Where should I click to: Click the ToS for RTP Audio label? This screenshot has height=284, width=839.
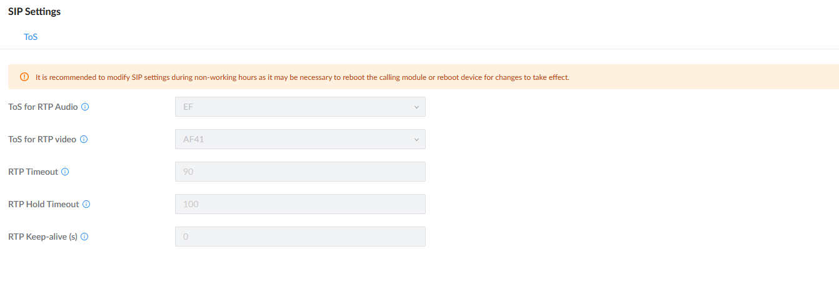(43, 107)
